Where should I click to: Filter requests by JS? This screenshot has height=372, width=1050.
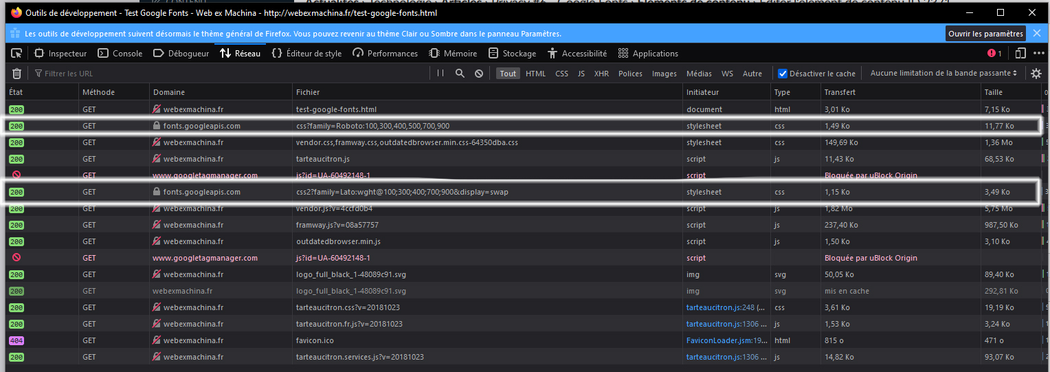click(581, 74)
